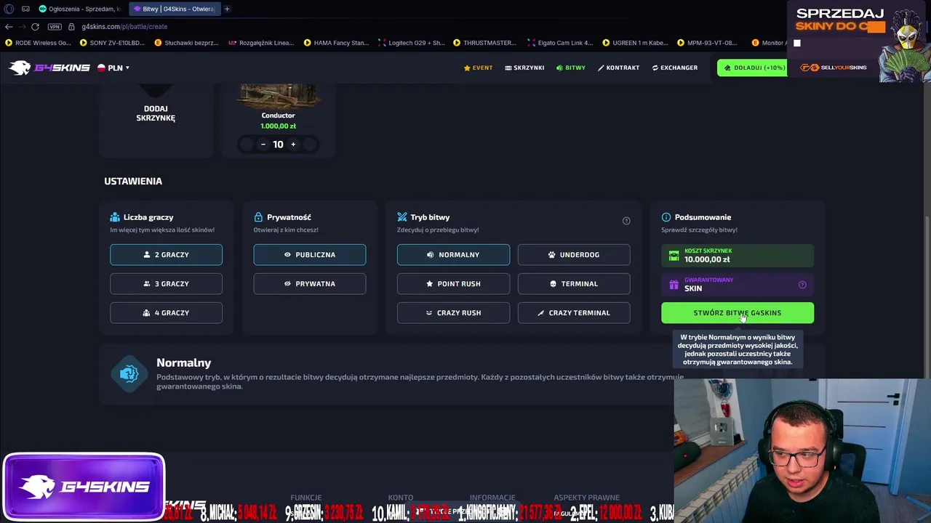Screen dimensions: 931x523
Task: Select UNDERDOG battle mode
Action: pos(574,255)
